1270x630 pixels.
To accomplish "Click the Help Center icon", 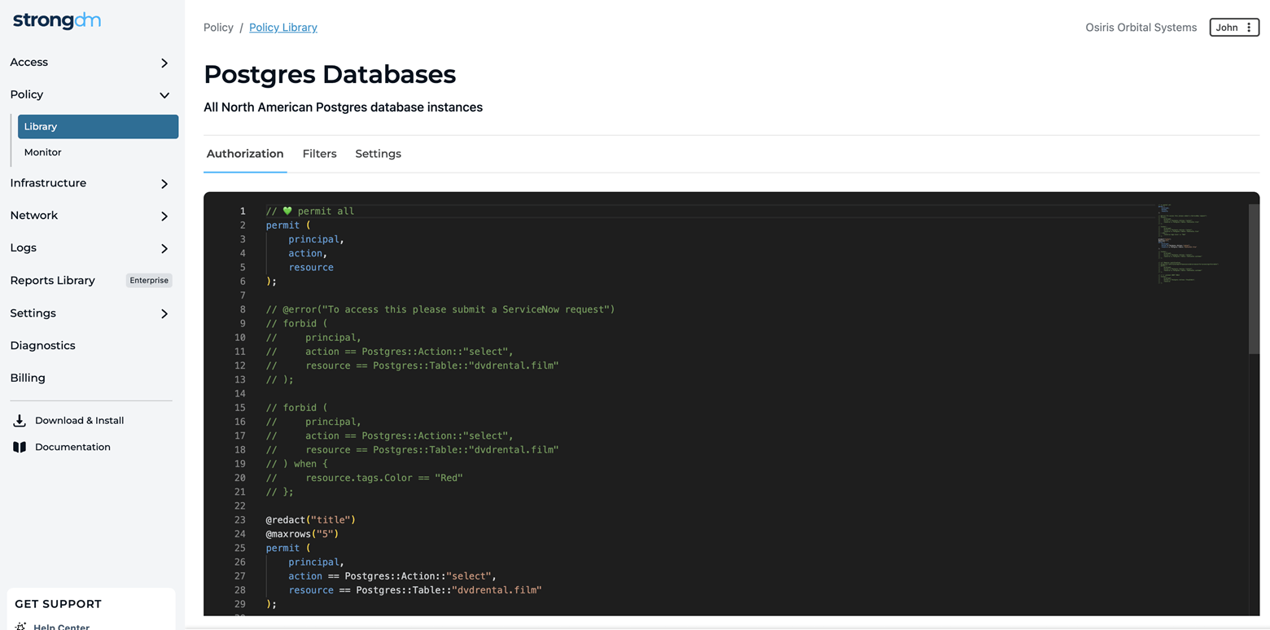I will click(x=20, y=627).
